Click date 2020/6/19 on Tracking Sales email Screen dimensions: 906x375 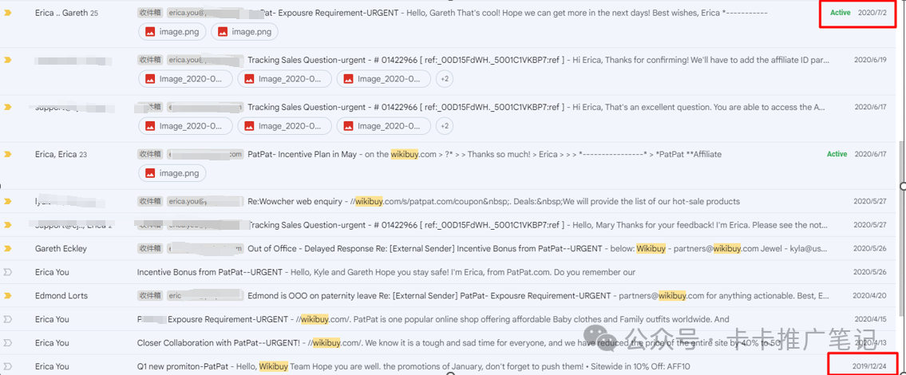870,60
